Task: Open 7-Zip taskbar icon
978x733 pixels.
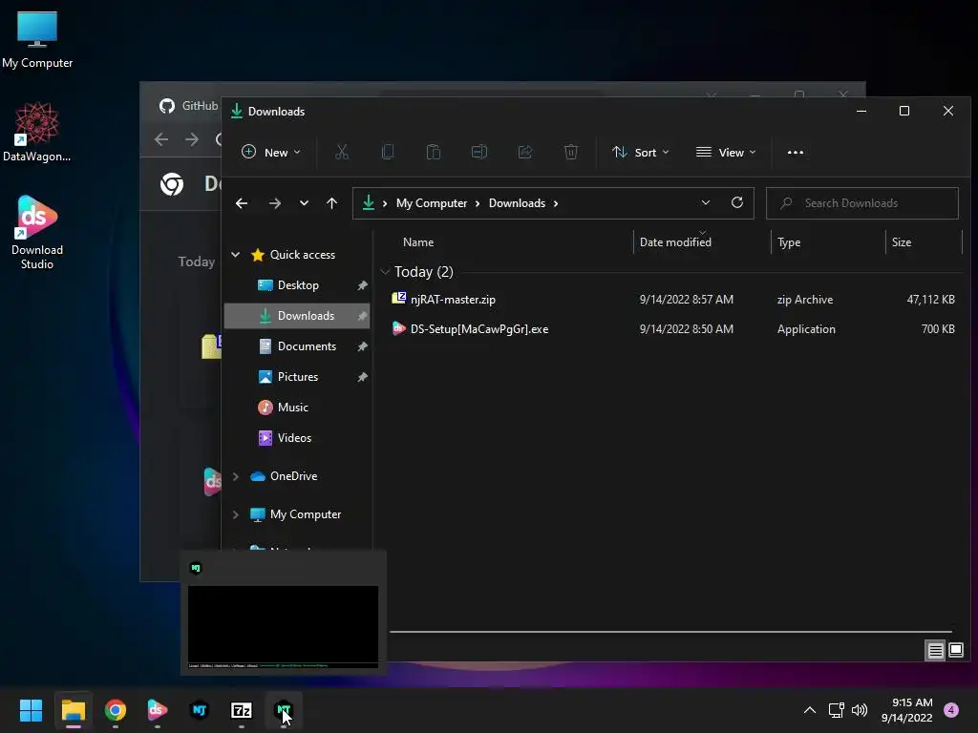Action: (x=242, y=710)
